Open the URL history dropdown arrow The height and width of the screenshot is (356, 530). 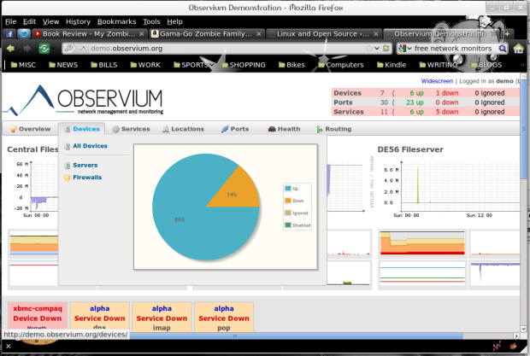pos(377,49)
